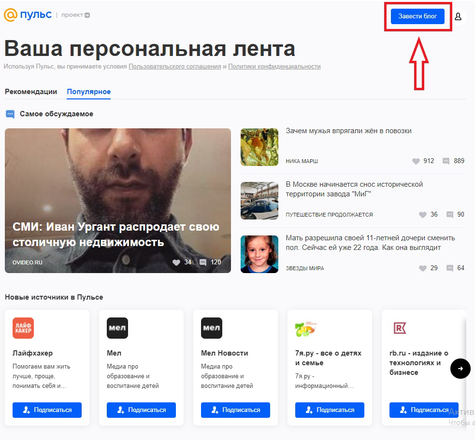Open the Политики конфиденциальности link
The width and height of the screenshot is (475, 440).
(x=274, y=67)
